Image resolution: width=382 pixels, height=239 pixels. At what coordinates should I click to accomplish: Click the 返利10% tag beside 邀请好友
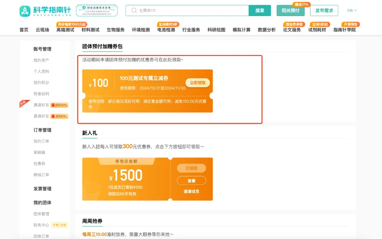[59, 105]
